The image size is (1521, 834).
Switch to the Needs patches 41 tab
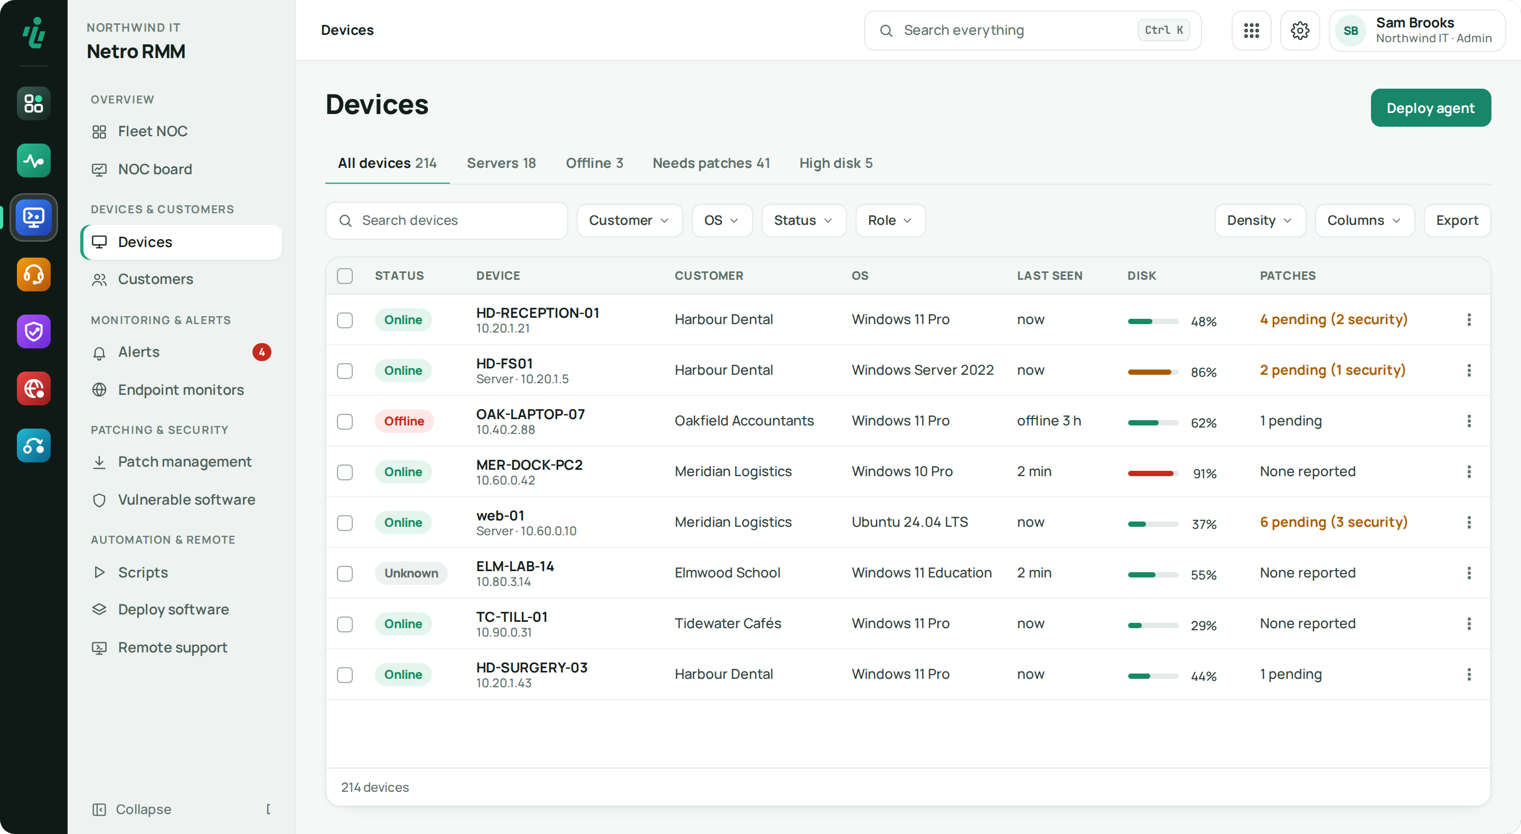(711, 163)
